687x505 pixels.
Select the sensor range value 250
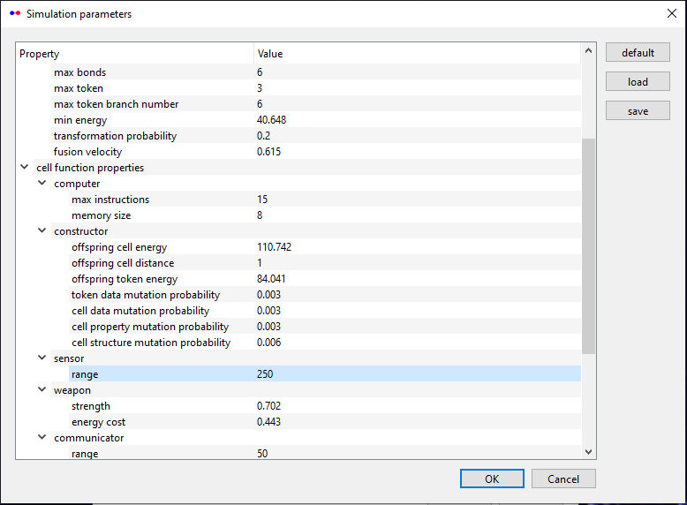point(265,374)
